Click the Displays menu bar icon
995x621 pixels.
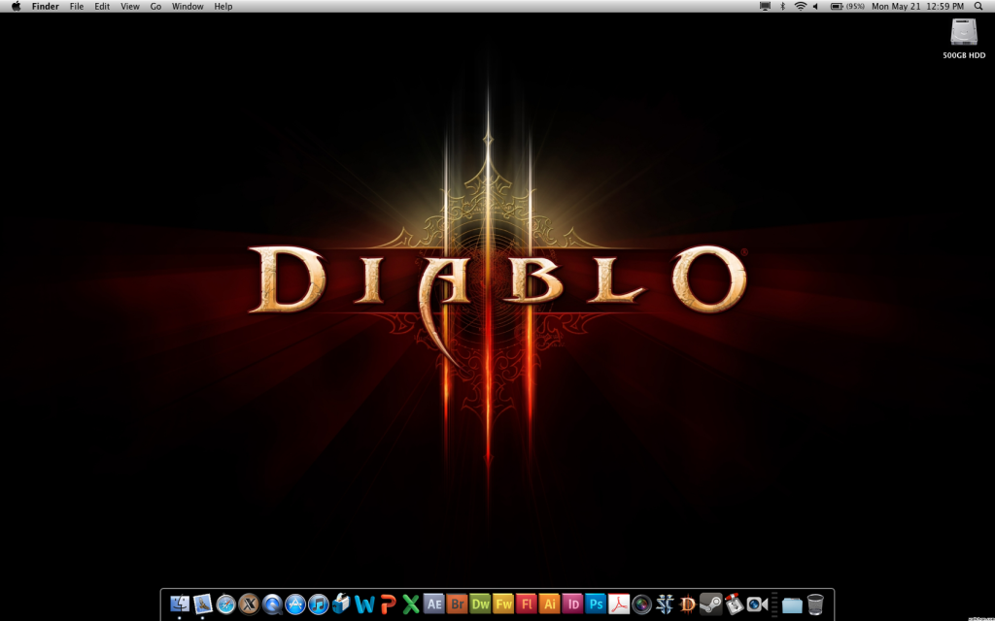pos(766,7)
